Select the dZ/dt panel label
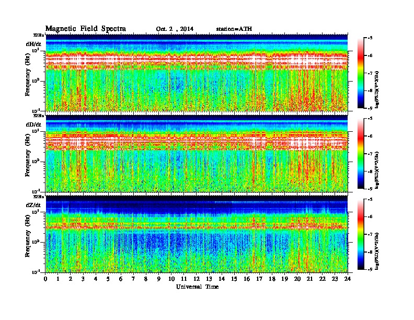Screen dimensions: 414x320 [x=33, y=205]
